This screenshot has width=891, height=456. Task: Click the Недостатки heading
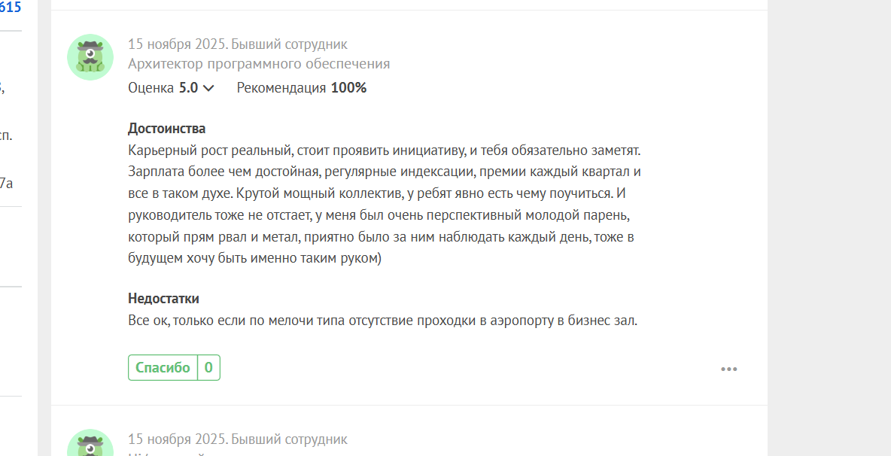163,299
